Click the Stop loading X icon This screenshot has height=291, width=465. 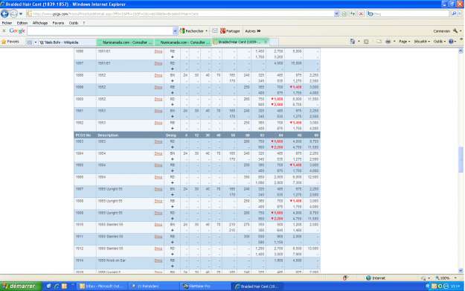point(361,13)
